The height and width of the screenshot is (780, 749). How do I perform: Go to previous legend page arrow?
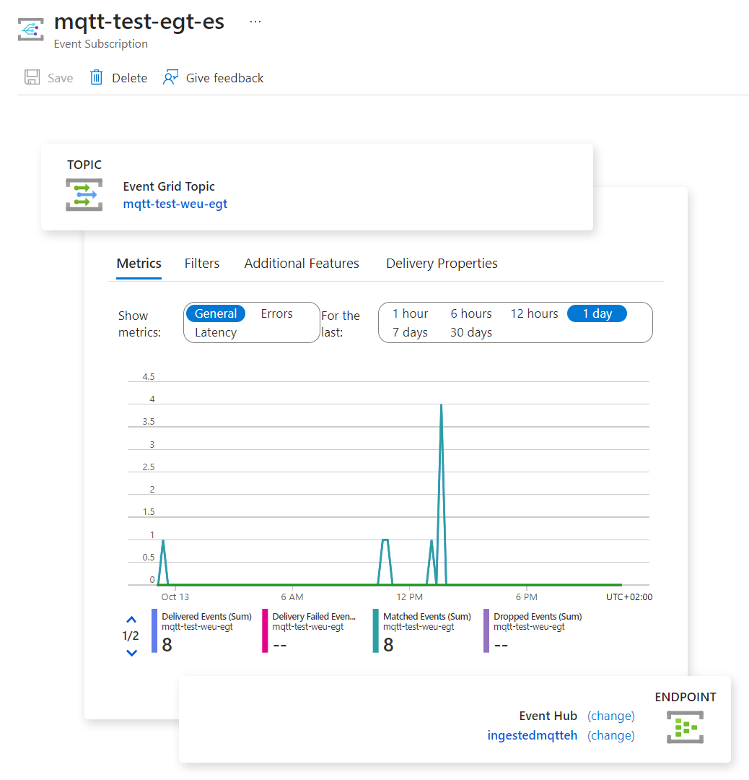point(131,620)
